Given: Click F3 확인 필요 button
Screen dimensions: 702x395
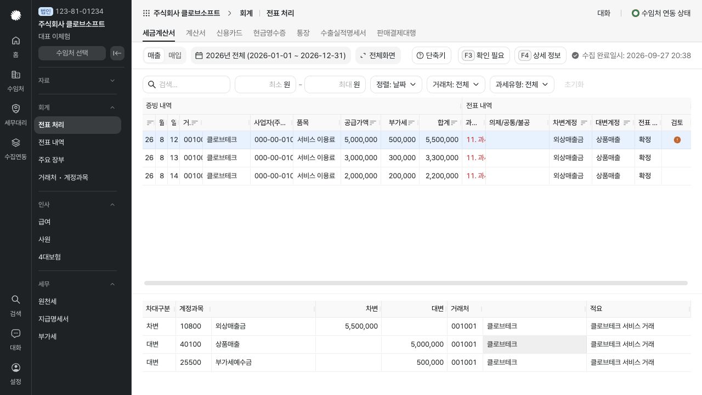Looking at the screenshot, I should coord(484,55).
